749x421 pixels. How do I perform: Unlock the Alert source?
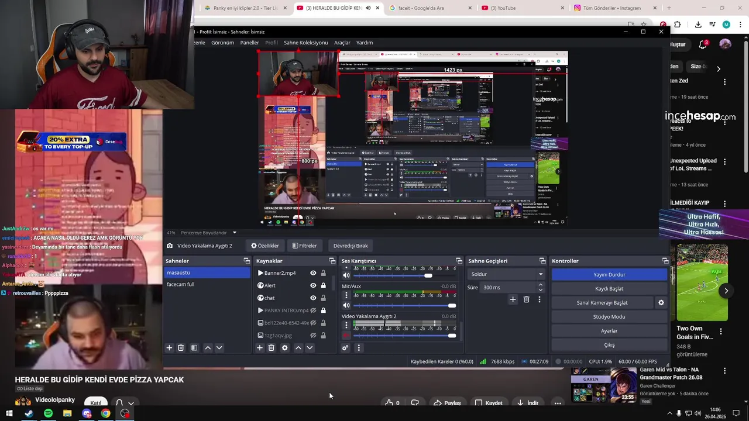[x=323, y=285]
